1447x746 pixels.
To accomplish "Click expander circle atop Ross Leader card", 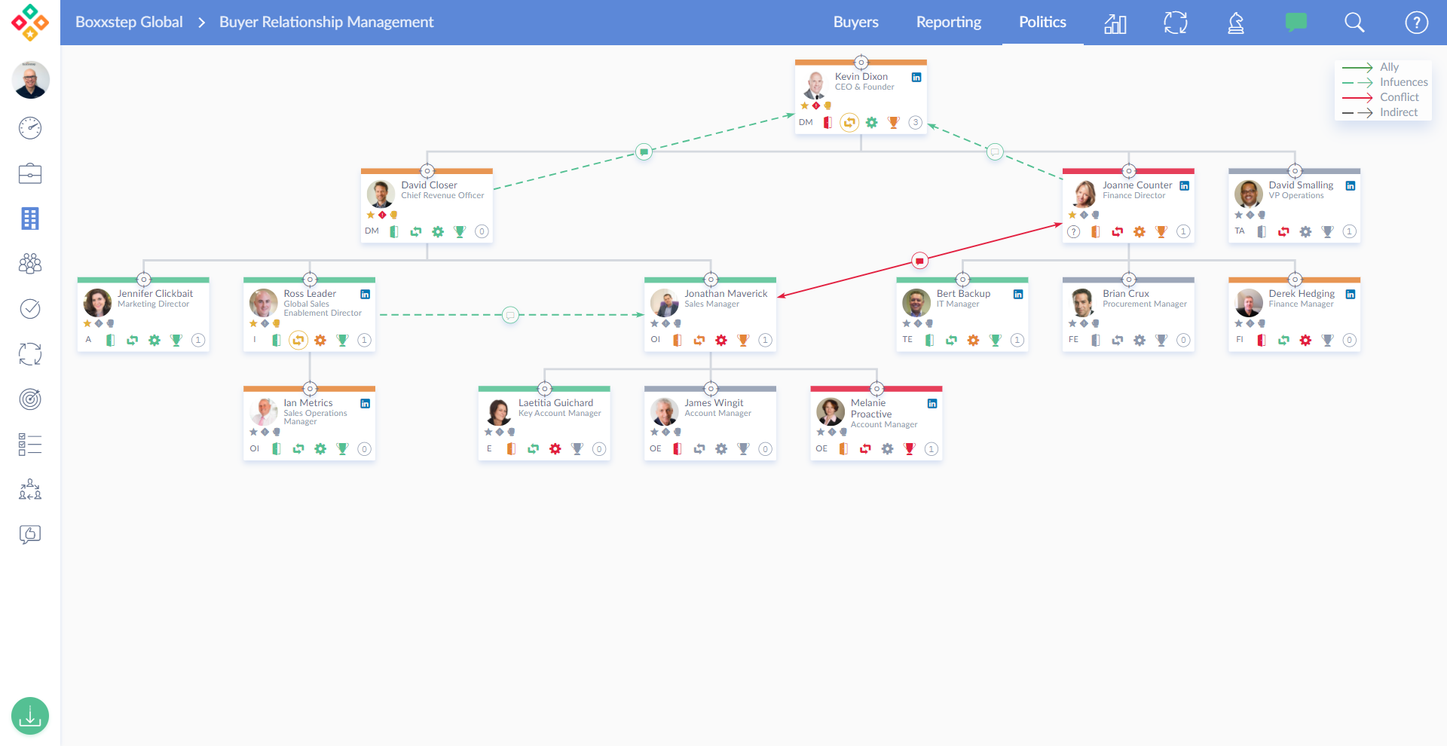I will pyautogui.click(x=310, y=280).
